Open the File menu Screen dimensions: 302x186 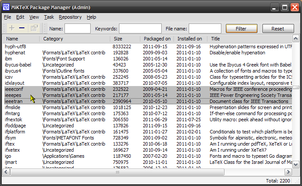tap(7, 17)
